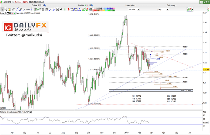Screen dimensions: 210x135
Task: Select the single trend line drawing tool
Action: 17,10
